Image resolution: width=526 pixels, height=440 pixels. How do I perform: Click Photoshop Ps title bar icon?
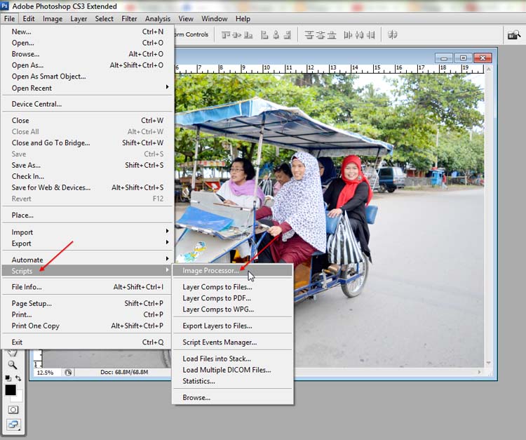point(5,6)
